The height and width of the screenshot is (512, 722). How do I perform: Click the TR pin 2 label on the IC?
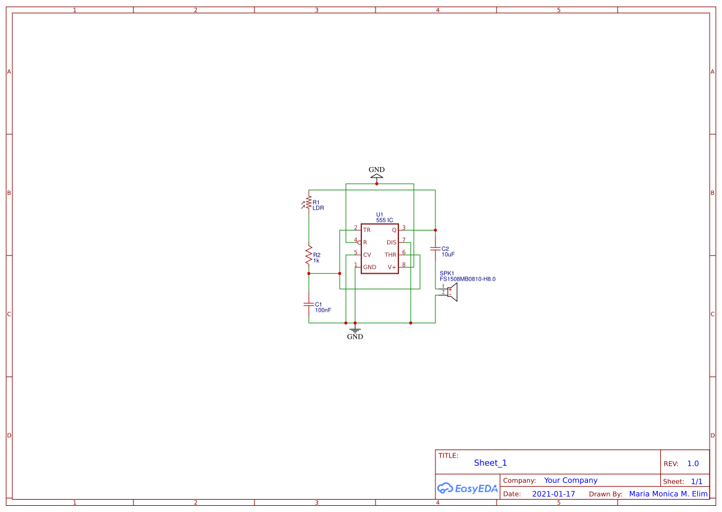tap(366, 230)
